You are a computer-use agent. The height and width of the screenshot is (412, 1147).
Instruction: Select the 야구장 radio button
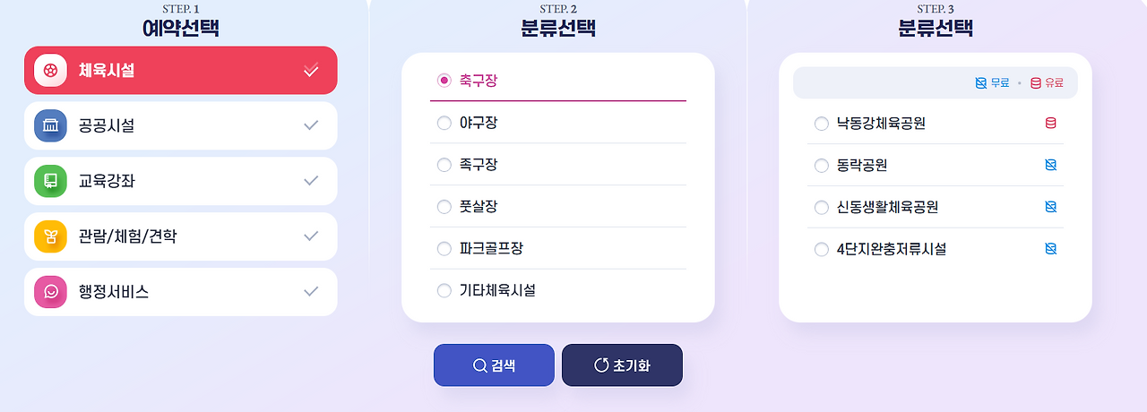coord(444,123)
